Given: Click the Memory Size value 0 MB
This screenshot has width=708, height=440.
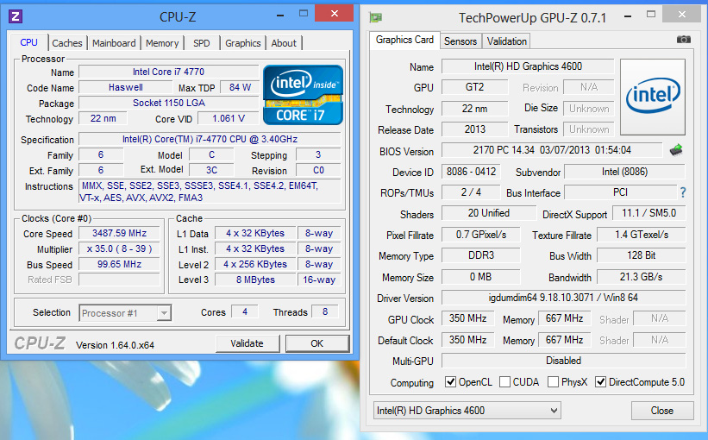Looking at the screenshot, I should click(x=481, y=277).
